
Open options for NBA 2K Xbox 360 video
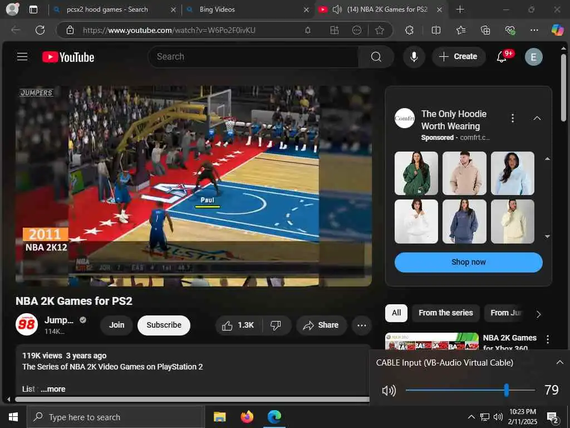(548, 339)
